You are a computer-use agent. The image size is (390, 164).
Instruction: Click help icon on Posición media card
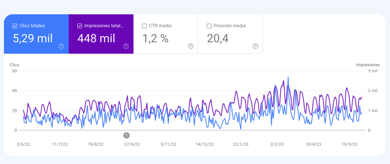tap(255, 46)
